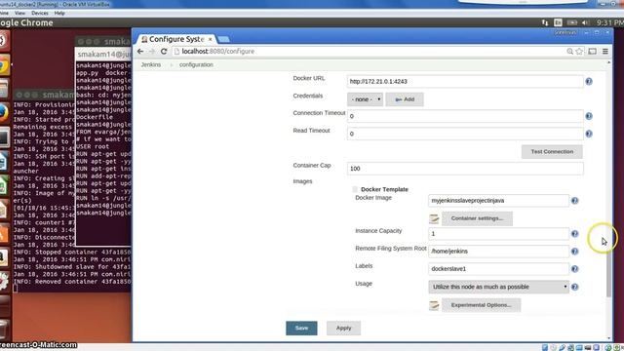Image resolution: width=624 pixels, height=351 pixels.
Task: Click Add credentials button
Action: coord(405,99)
